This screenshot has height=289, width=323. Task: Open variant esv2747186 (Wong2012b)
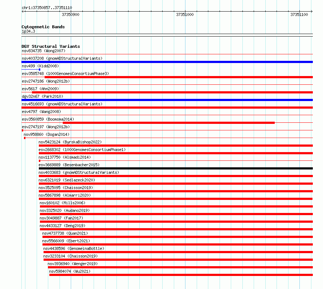click(x=46, y=81)
